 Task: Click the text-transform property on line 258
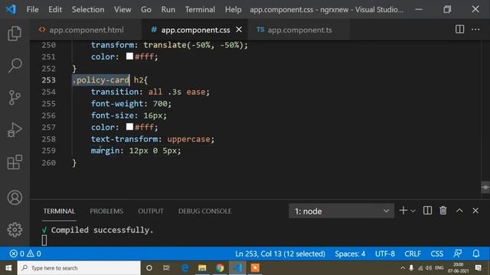(124, 139)
